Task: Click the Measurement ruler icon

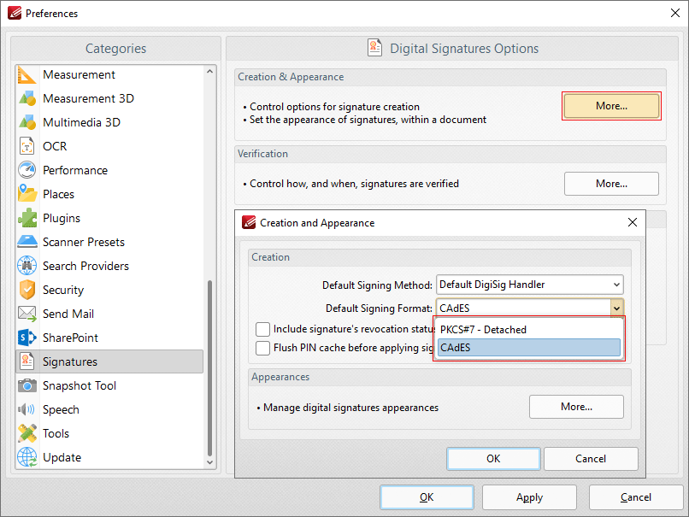Action: click(26, 74)
